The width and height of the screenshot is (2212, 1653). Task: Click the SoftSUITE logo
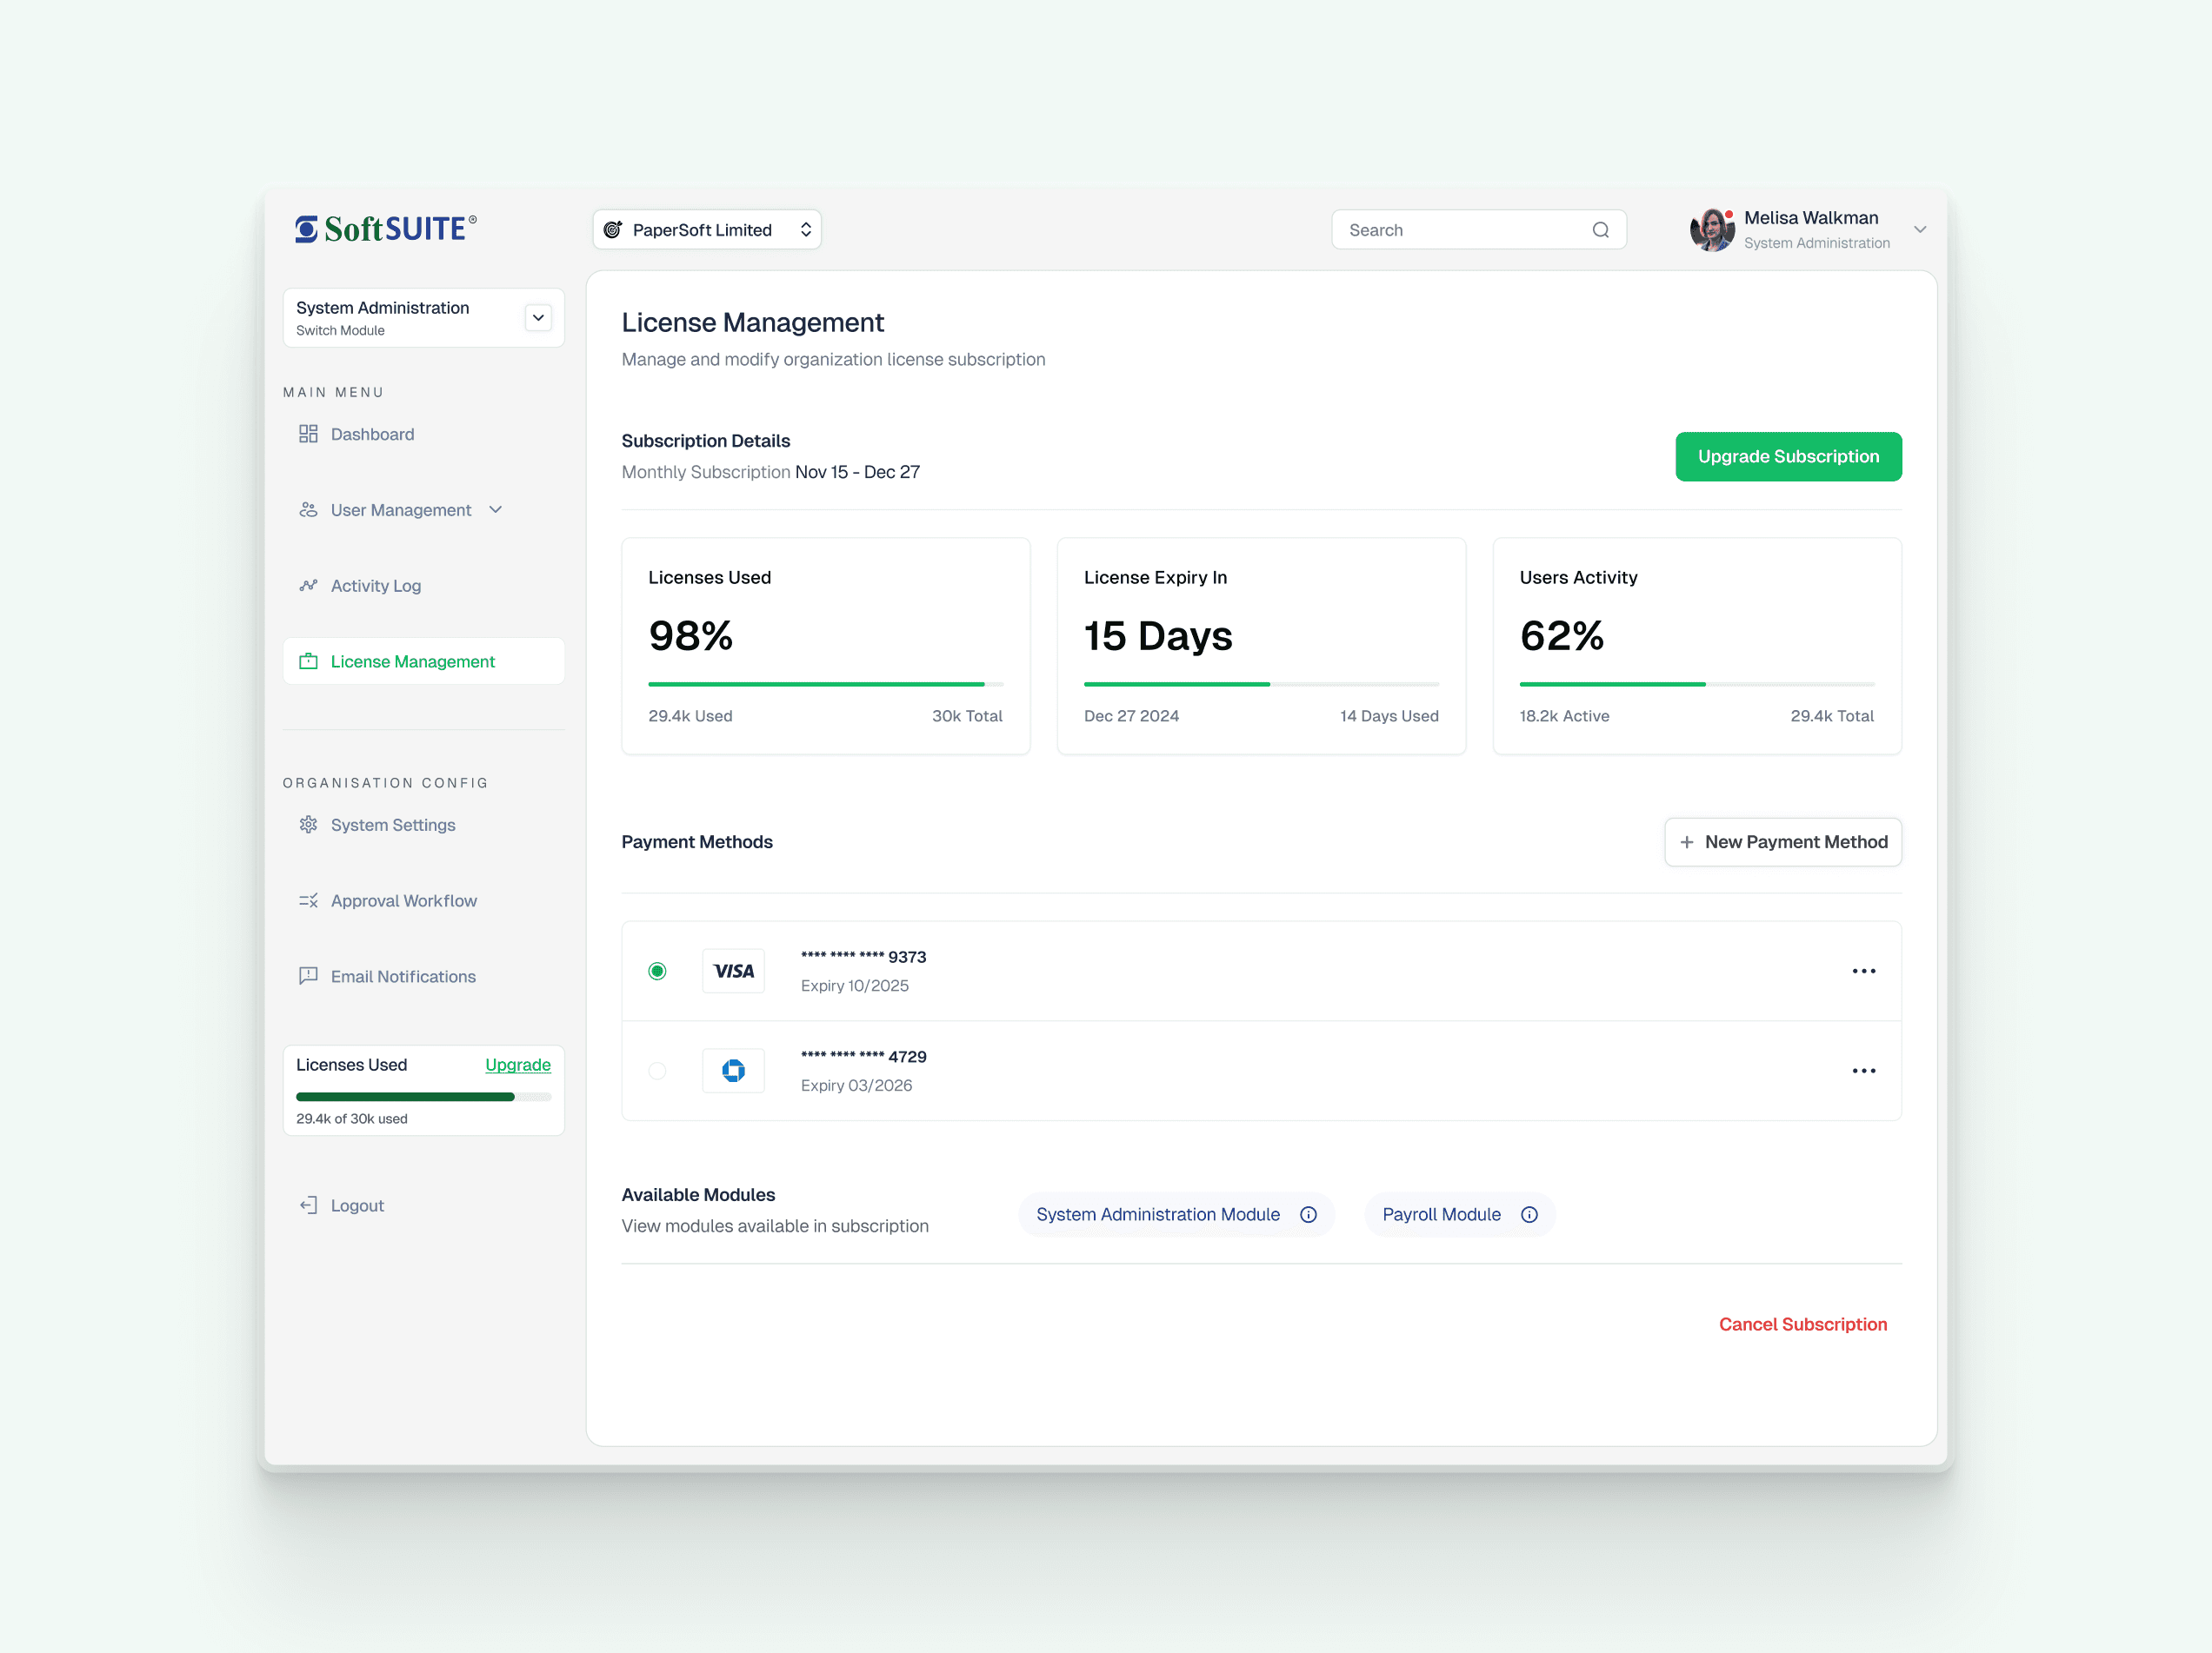coord(385,229)
